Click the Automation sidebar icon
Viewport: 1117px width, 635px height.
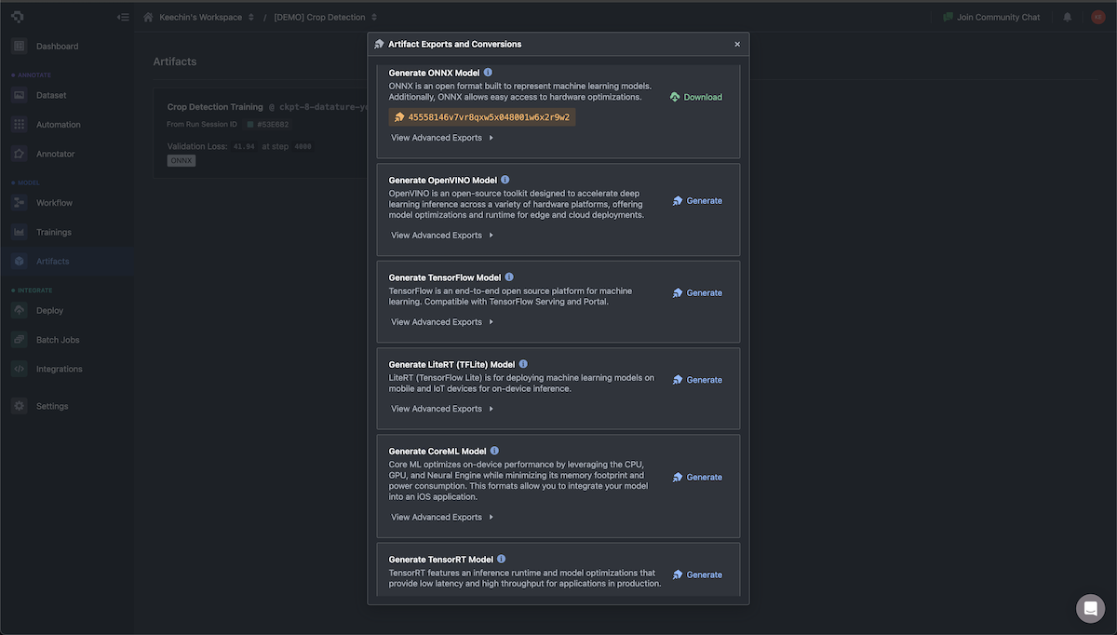(x=20, y=124)
